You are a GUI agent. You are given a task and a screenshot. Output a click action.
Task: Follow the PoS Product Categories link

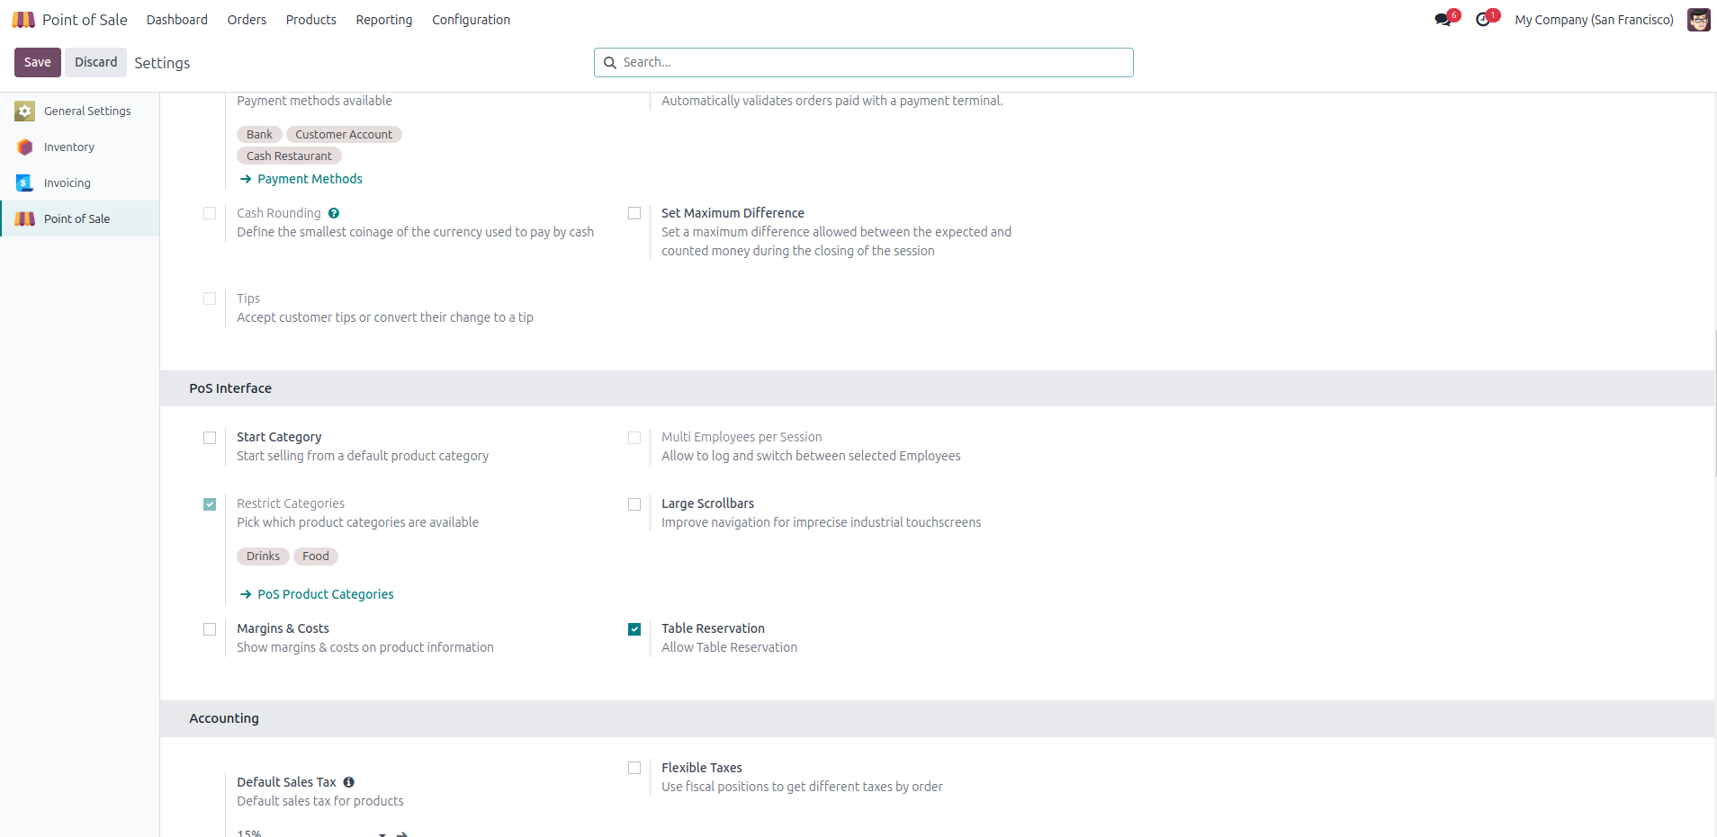click(325, 594)
